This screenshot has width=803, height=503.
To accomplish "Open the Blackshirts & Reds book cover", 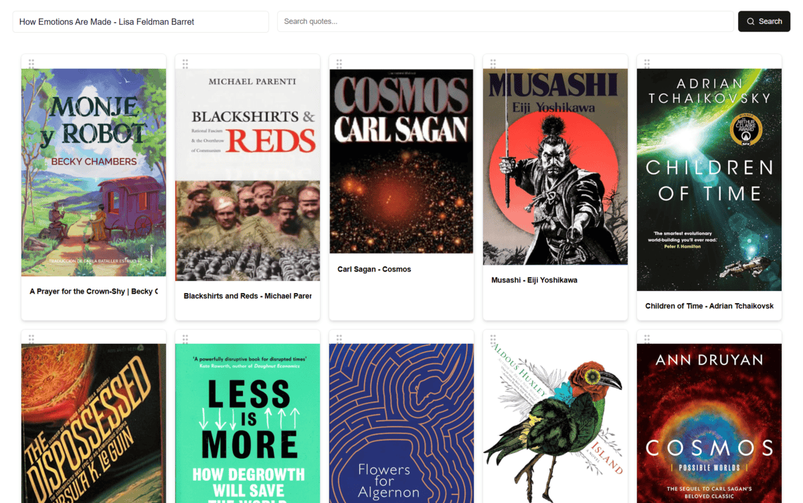I will [248, 175].
